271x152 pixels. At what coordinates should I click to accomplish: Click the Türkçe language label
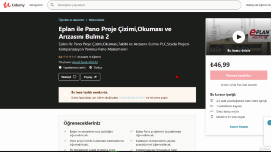point(98,68)
